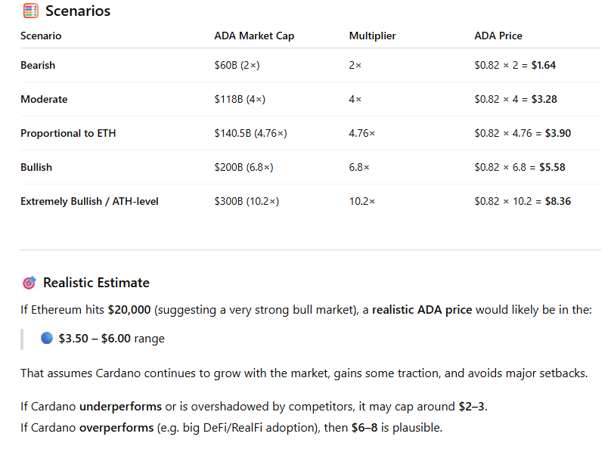Screen dimensions: 611x449
Task: Click the ADA Price column header
Action: pyautogui.click(x=498, y=36)
